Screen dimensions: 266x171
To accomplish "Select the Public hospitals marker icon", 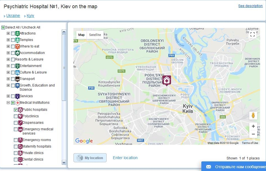I will 19,110.
